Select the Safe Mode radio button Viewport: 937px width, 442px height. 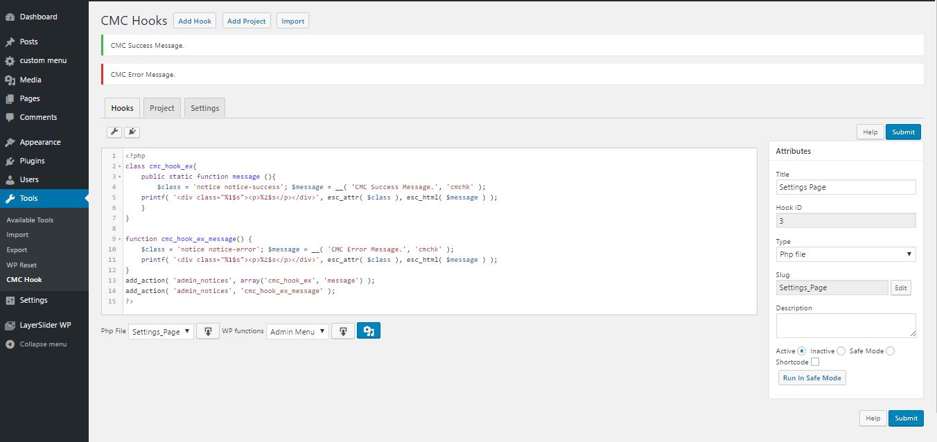coord(891,351)
